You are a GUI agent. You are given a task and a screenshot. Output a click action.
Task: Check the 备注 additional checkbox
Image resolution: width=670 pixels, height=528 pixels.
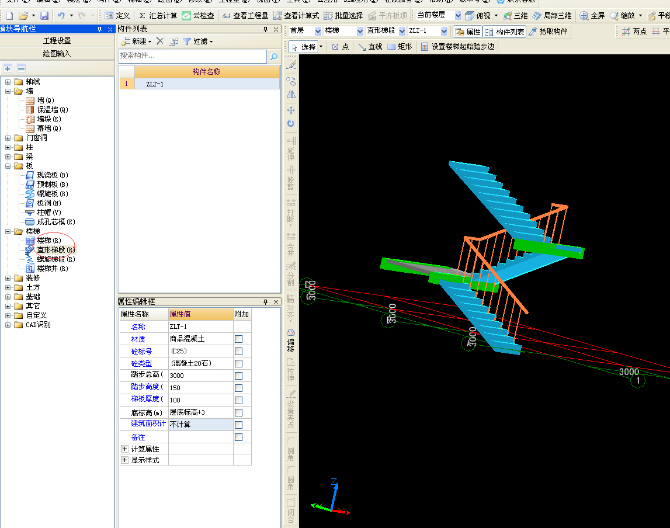tap(238, 437)
